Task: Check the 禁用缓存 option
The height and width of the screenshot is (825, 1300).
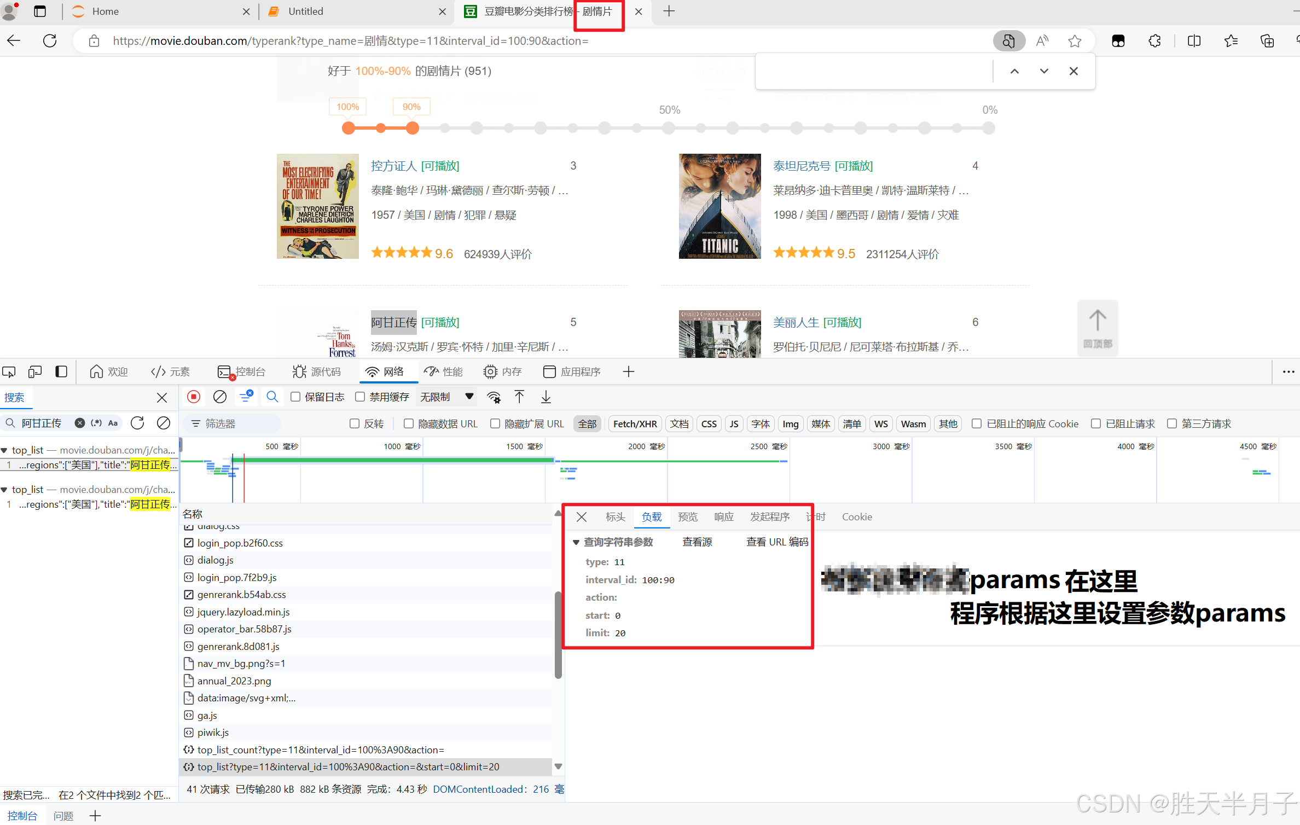Action: [x=360, y=397]
